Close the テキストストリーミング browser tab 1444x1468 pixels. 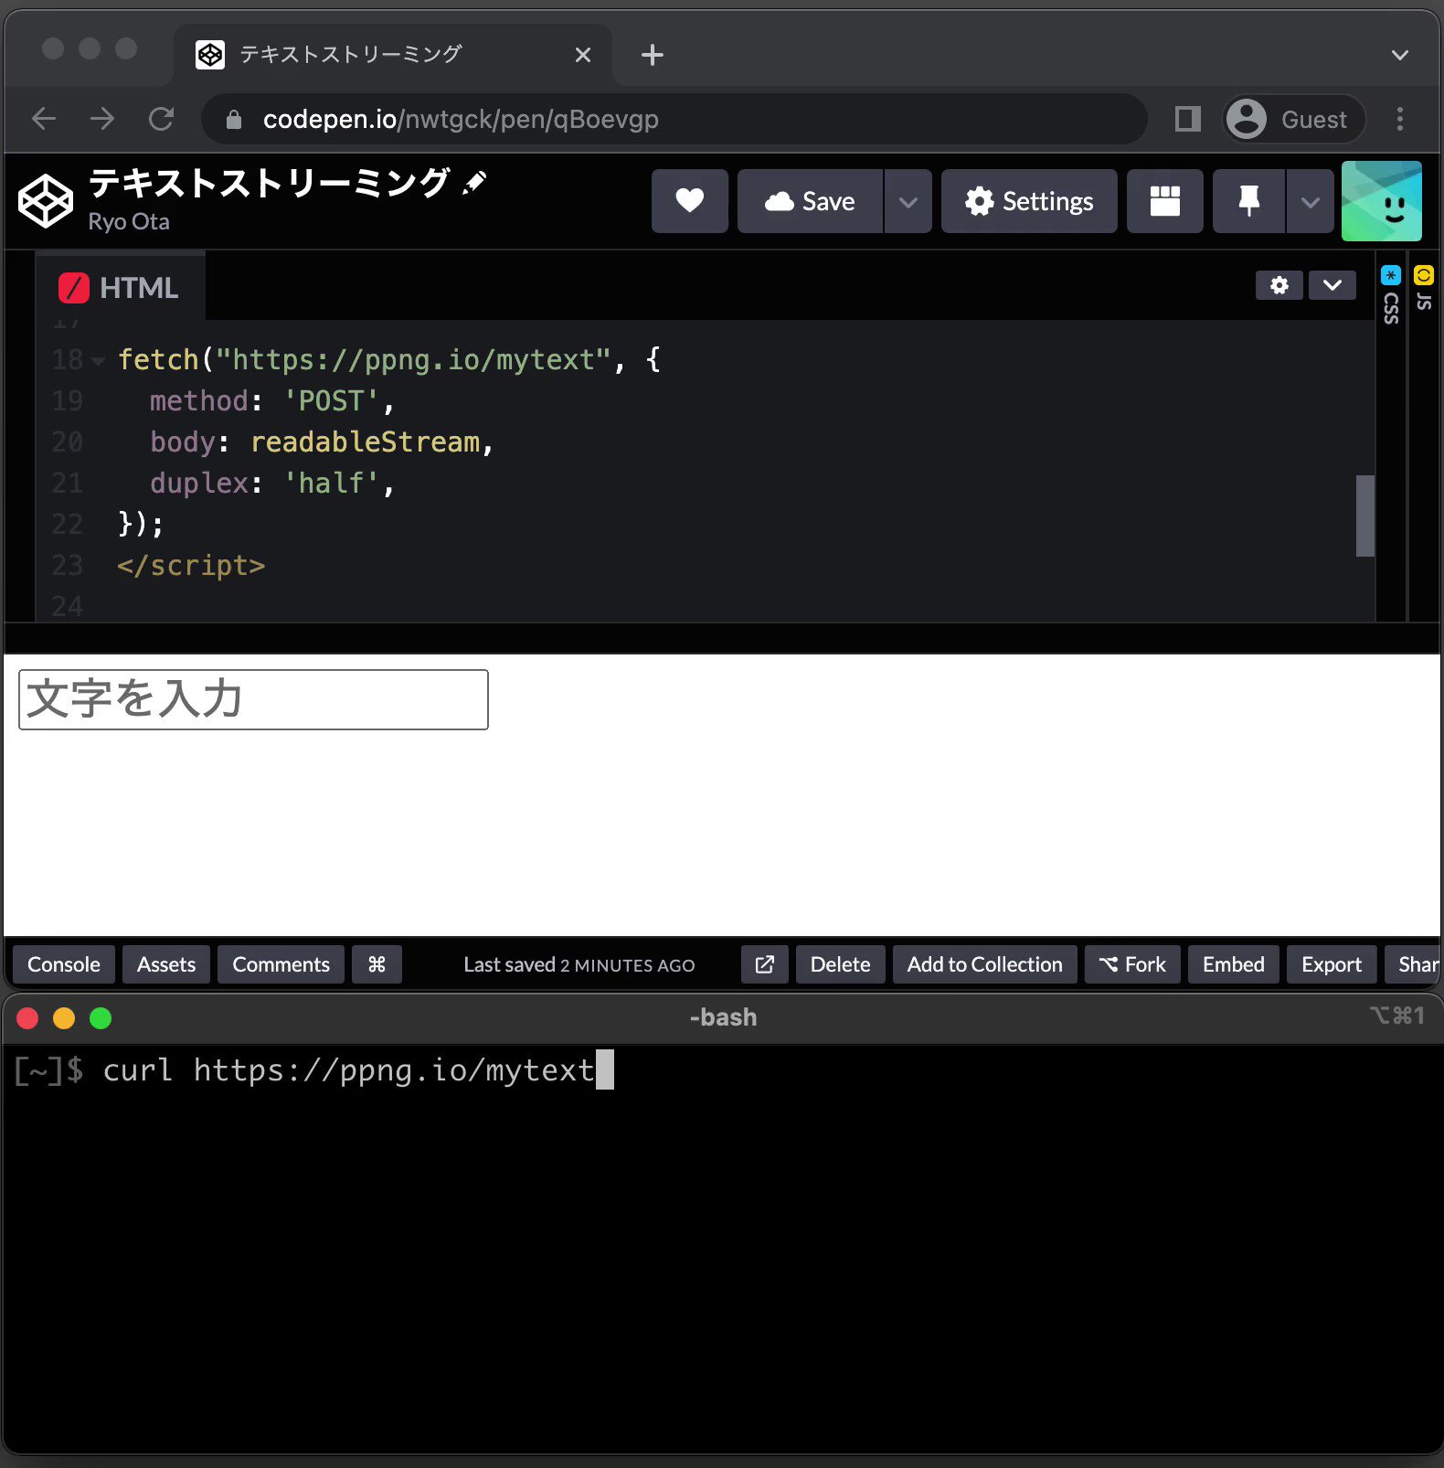tap(583, 55)
